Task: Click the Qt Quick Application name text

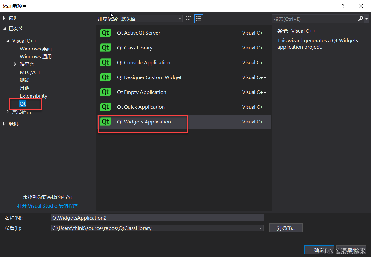Action: pyautogui.click(x=141, y=107)
